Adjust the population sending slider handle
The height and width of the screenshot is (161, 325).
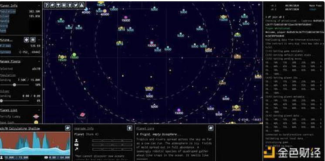point(14,85)
